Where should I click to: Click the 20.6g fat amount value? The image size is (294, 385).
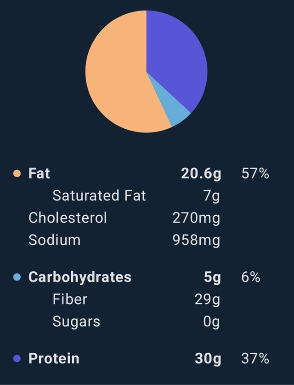(x=201, y=174)
